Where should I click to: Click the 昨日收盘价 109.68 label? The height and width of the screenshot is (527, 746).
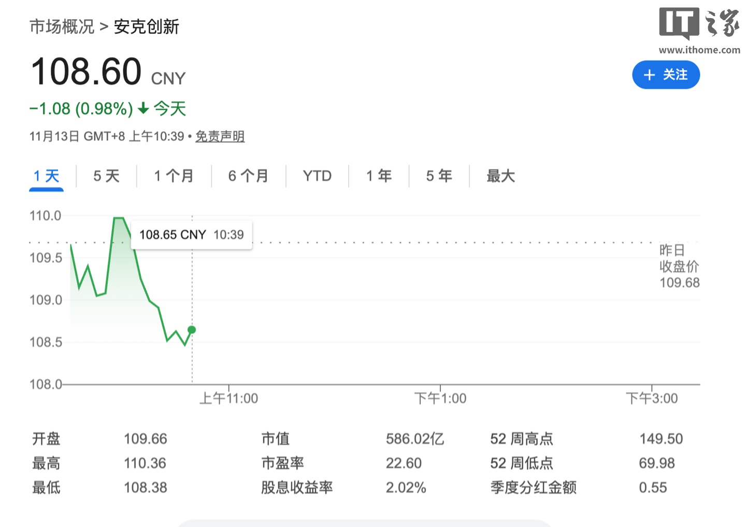tap(679, 266)
